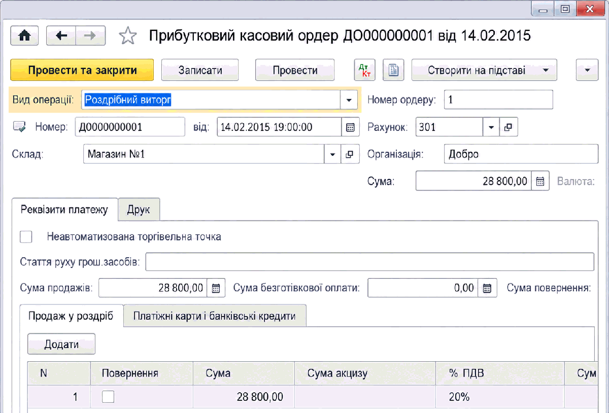Click the Номер field ДО000000001
This screenshot has height=413, width=609.
pyautogui.click(x=130, y=127)
